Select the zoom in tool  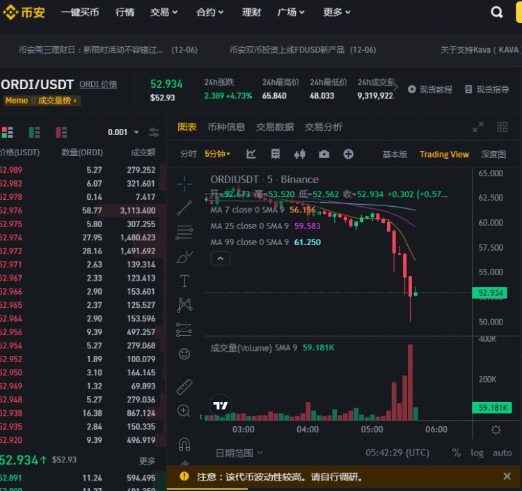coord(184,411)
